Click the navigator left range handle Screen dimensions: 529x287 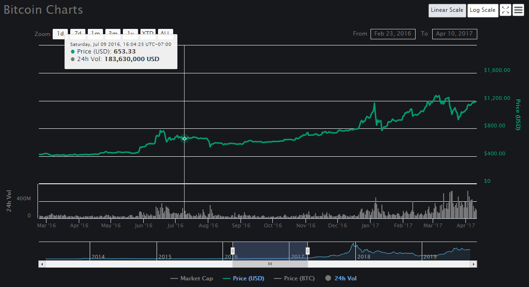232,251
